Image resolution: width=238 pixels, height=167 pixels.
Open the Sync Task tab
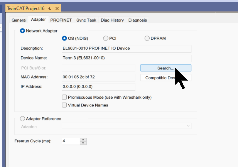pyautogui.click(x=86, y=20)
